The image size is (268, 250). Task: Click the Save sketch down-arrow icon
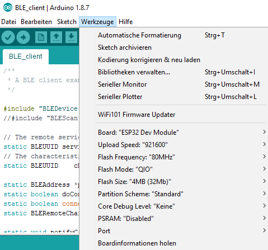tap(71, 37)
